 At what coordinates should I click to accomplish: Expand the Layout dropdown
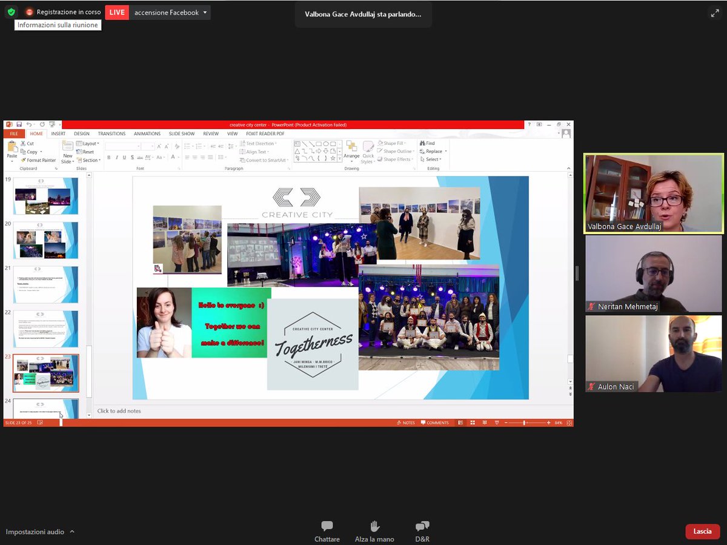(x=88, y=144)
